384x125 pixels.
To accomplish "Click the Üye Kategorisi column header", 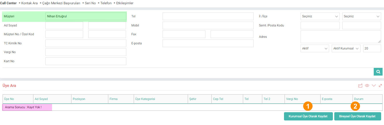I will click(x=161, y=99).
